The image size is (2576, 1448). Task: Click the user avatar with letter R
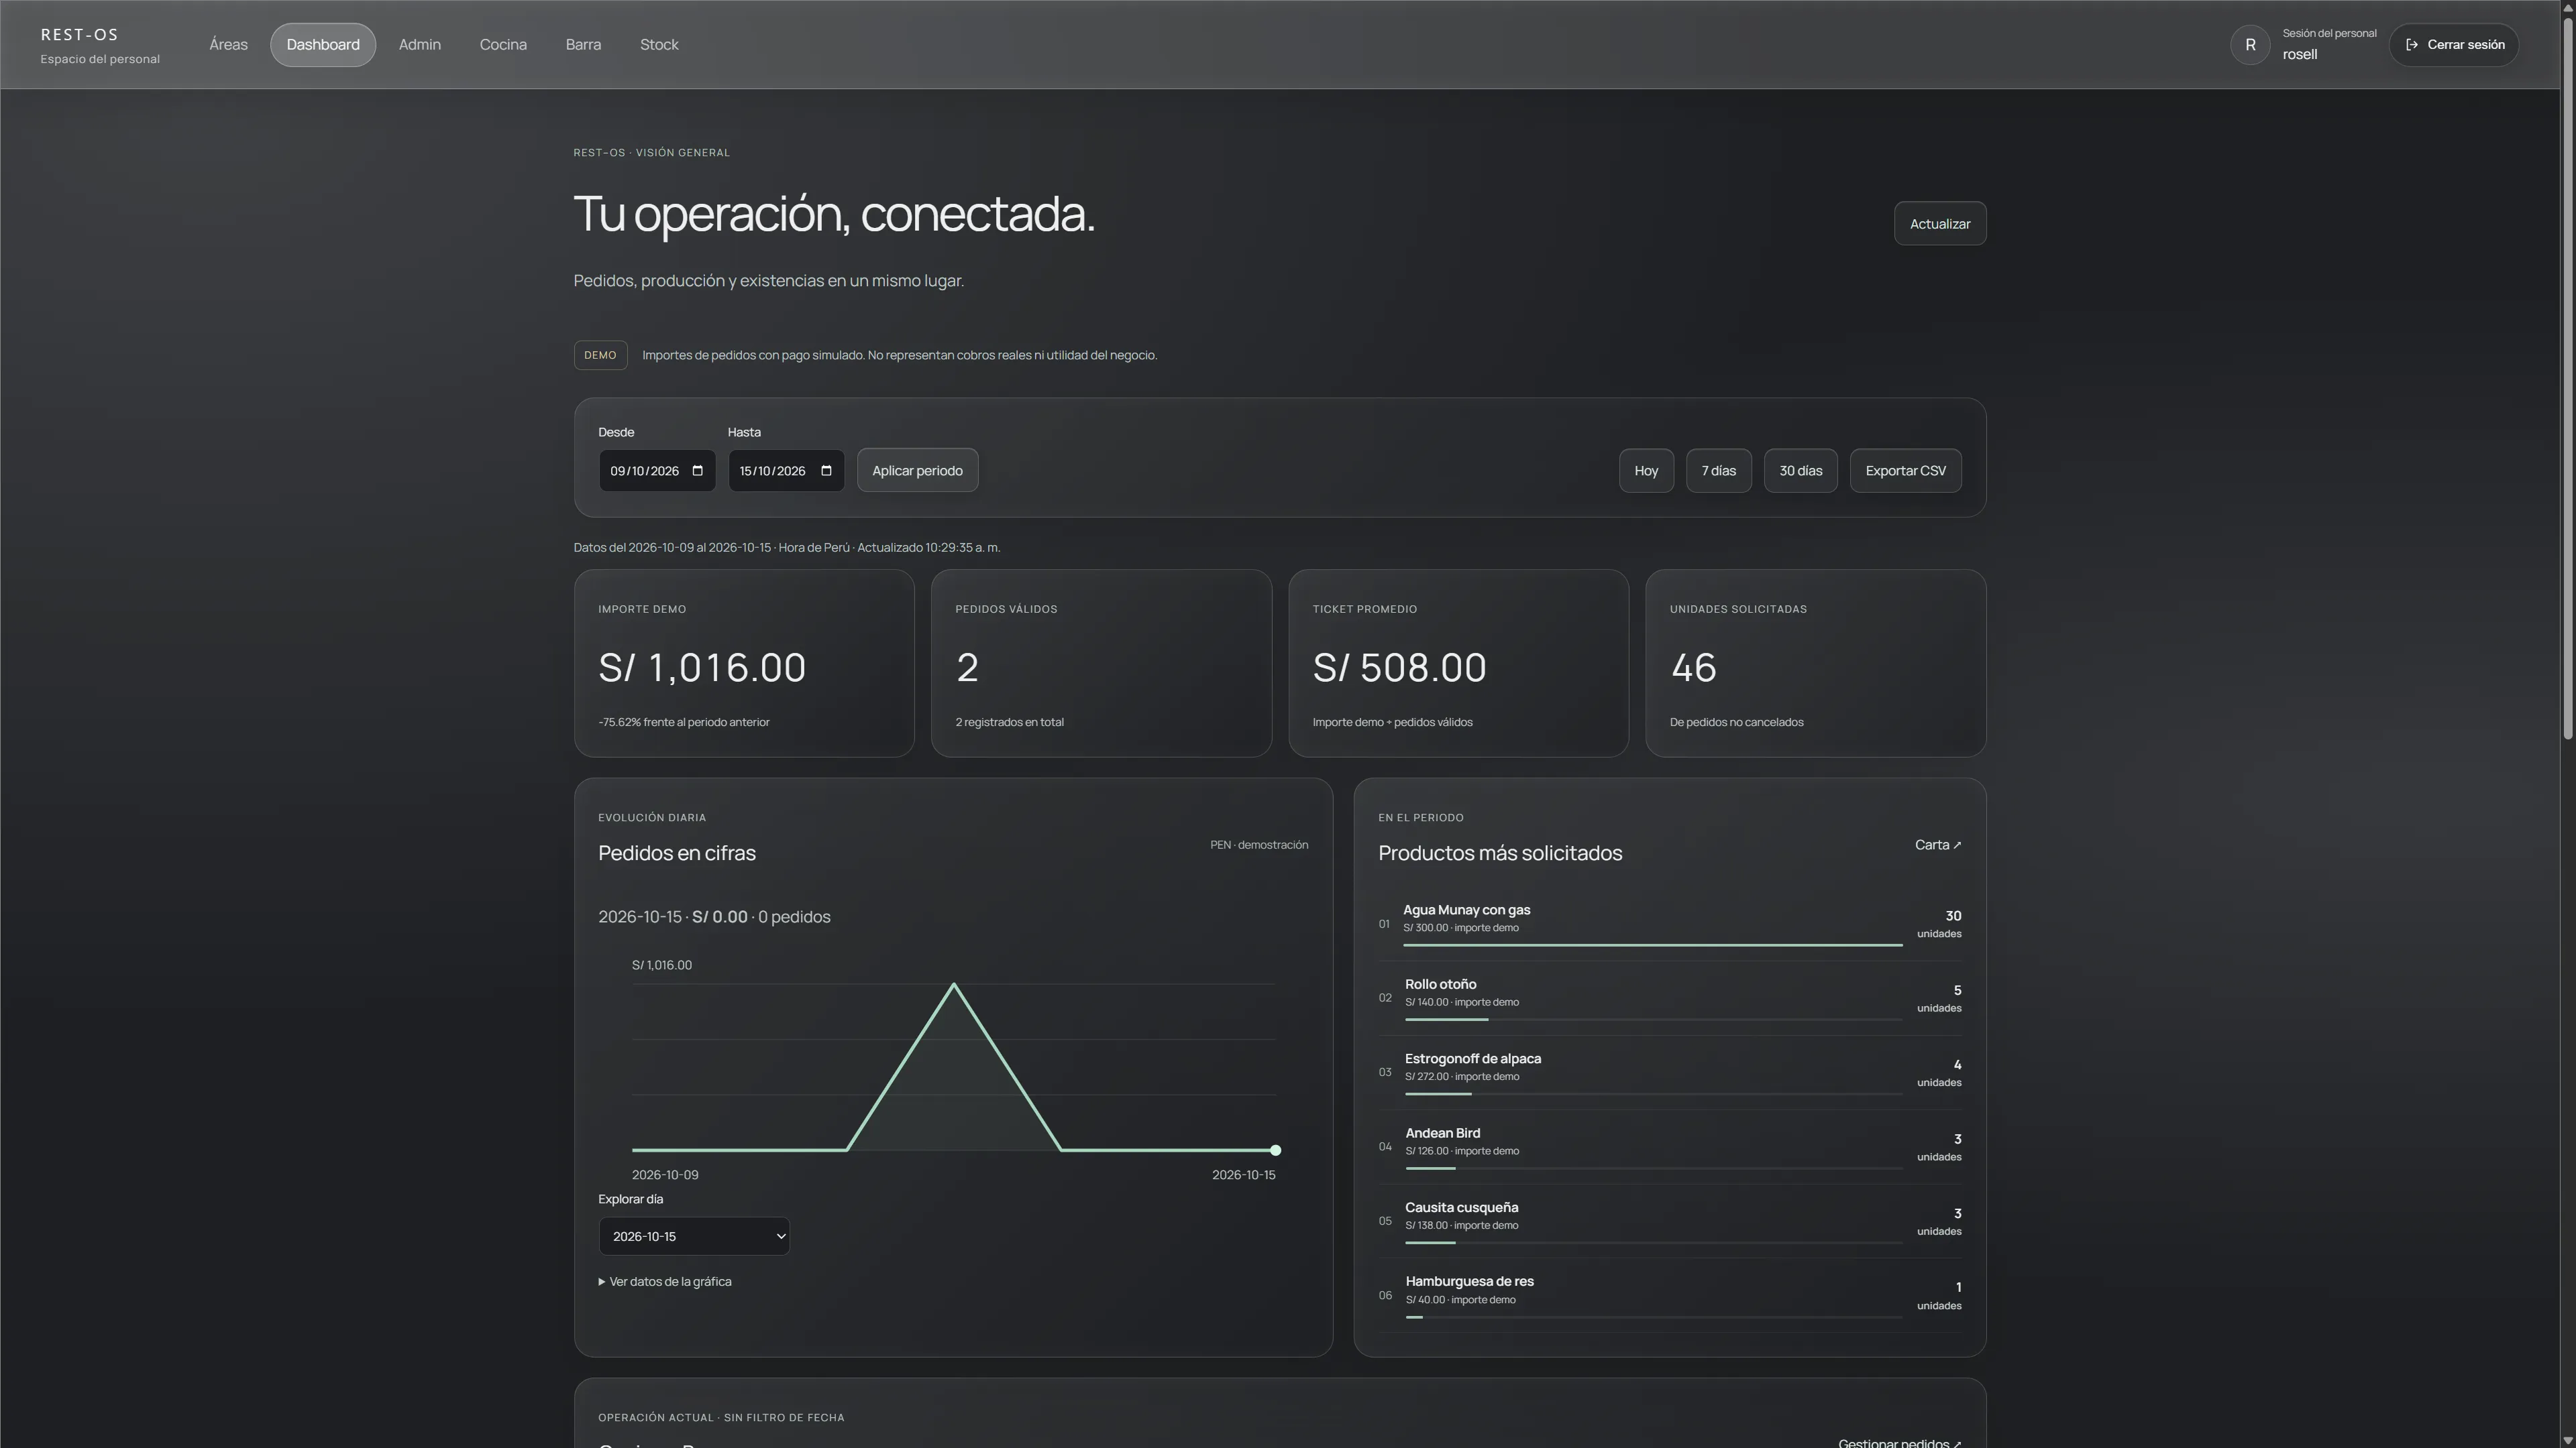(2250, 45)
